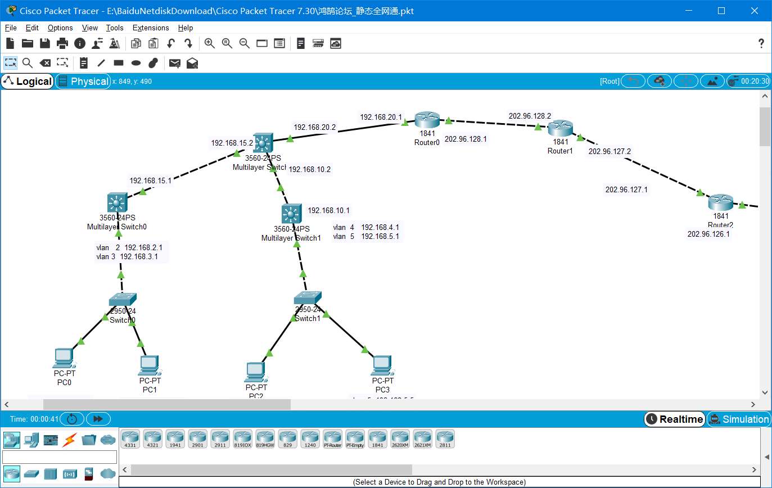This screenshot has height=488, width=772.
Task: Zoom in on the workspace
Action: coord(210,43)
